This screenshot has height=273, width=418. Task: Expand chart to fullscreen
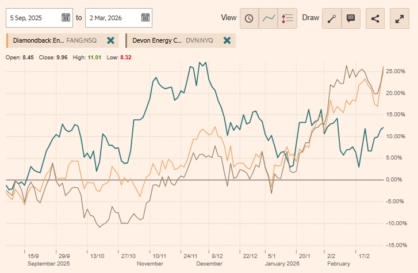(400, 18)
